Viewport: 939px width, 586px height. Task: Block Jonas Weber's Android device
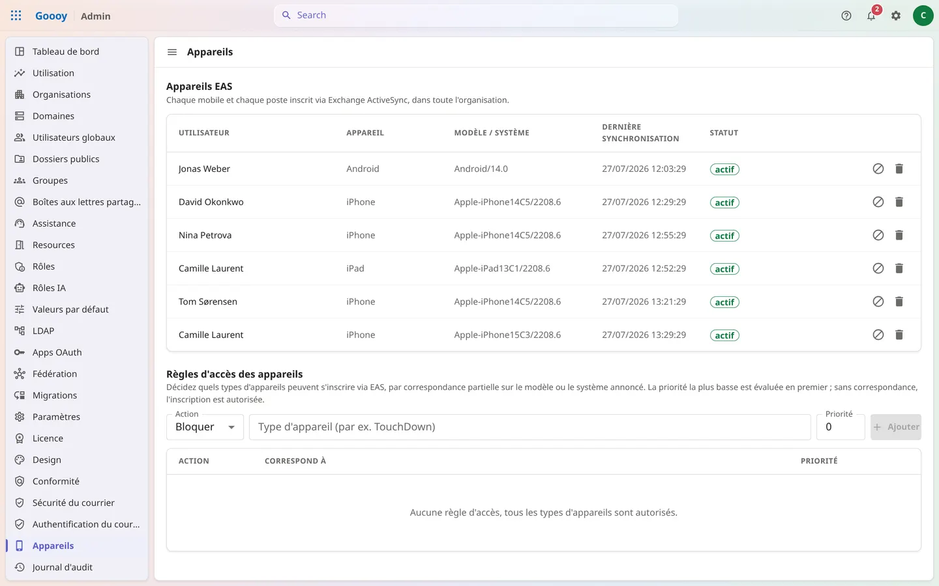[878, 169]
